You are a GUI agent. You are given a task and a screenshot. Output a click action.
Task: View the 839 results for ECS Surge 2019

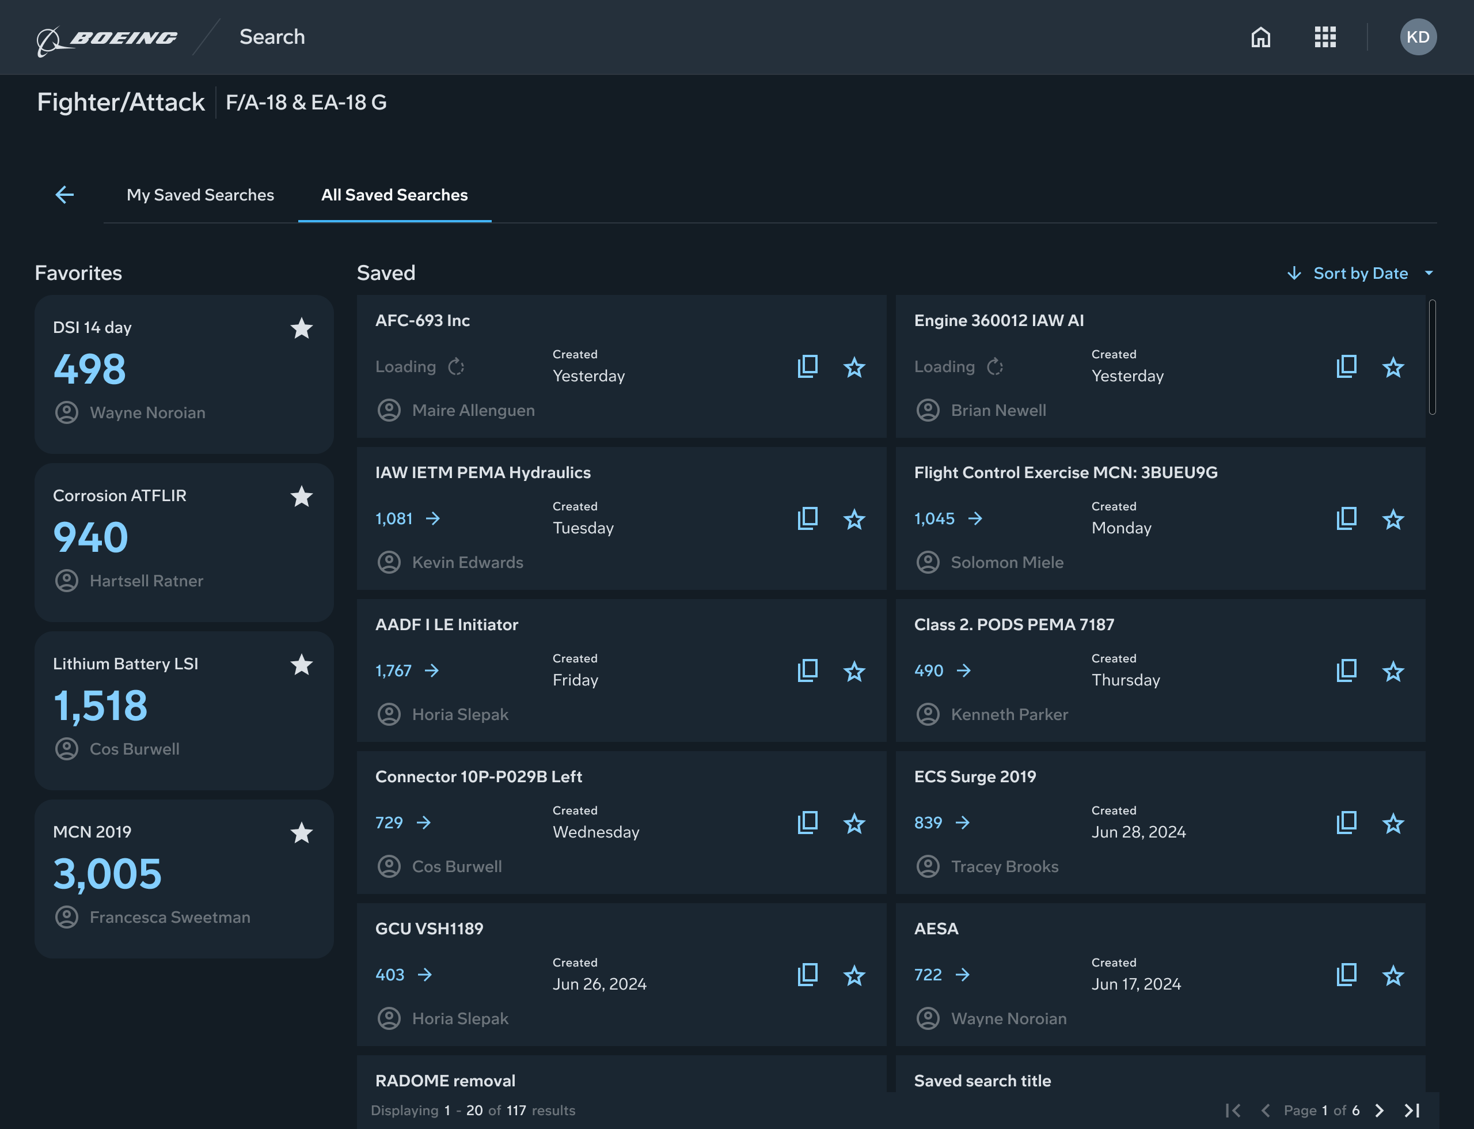[x=942, y=822]
